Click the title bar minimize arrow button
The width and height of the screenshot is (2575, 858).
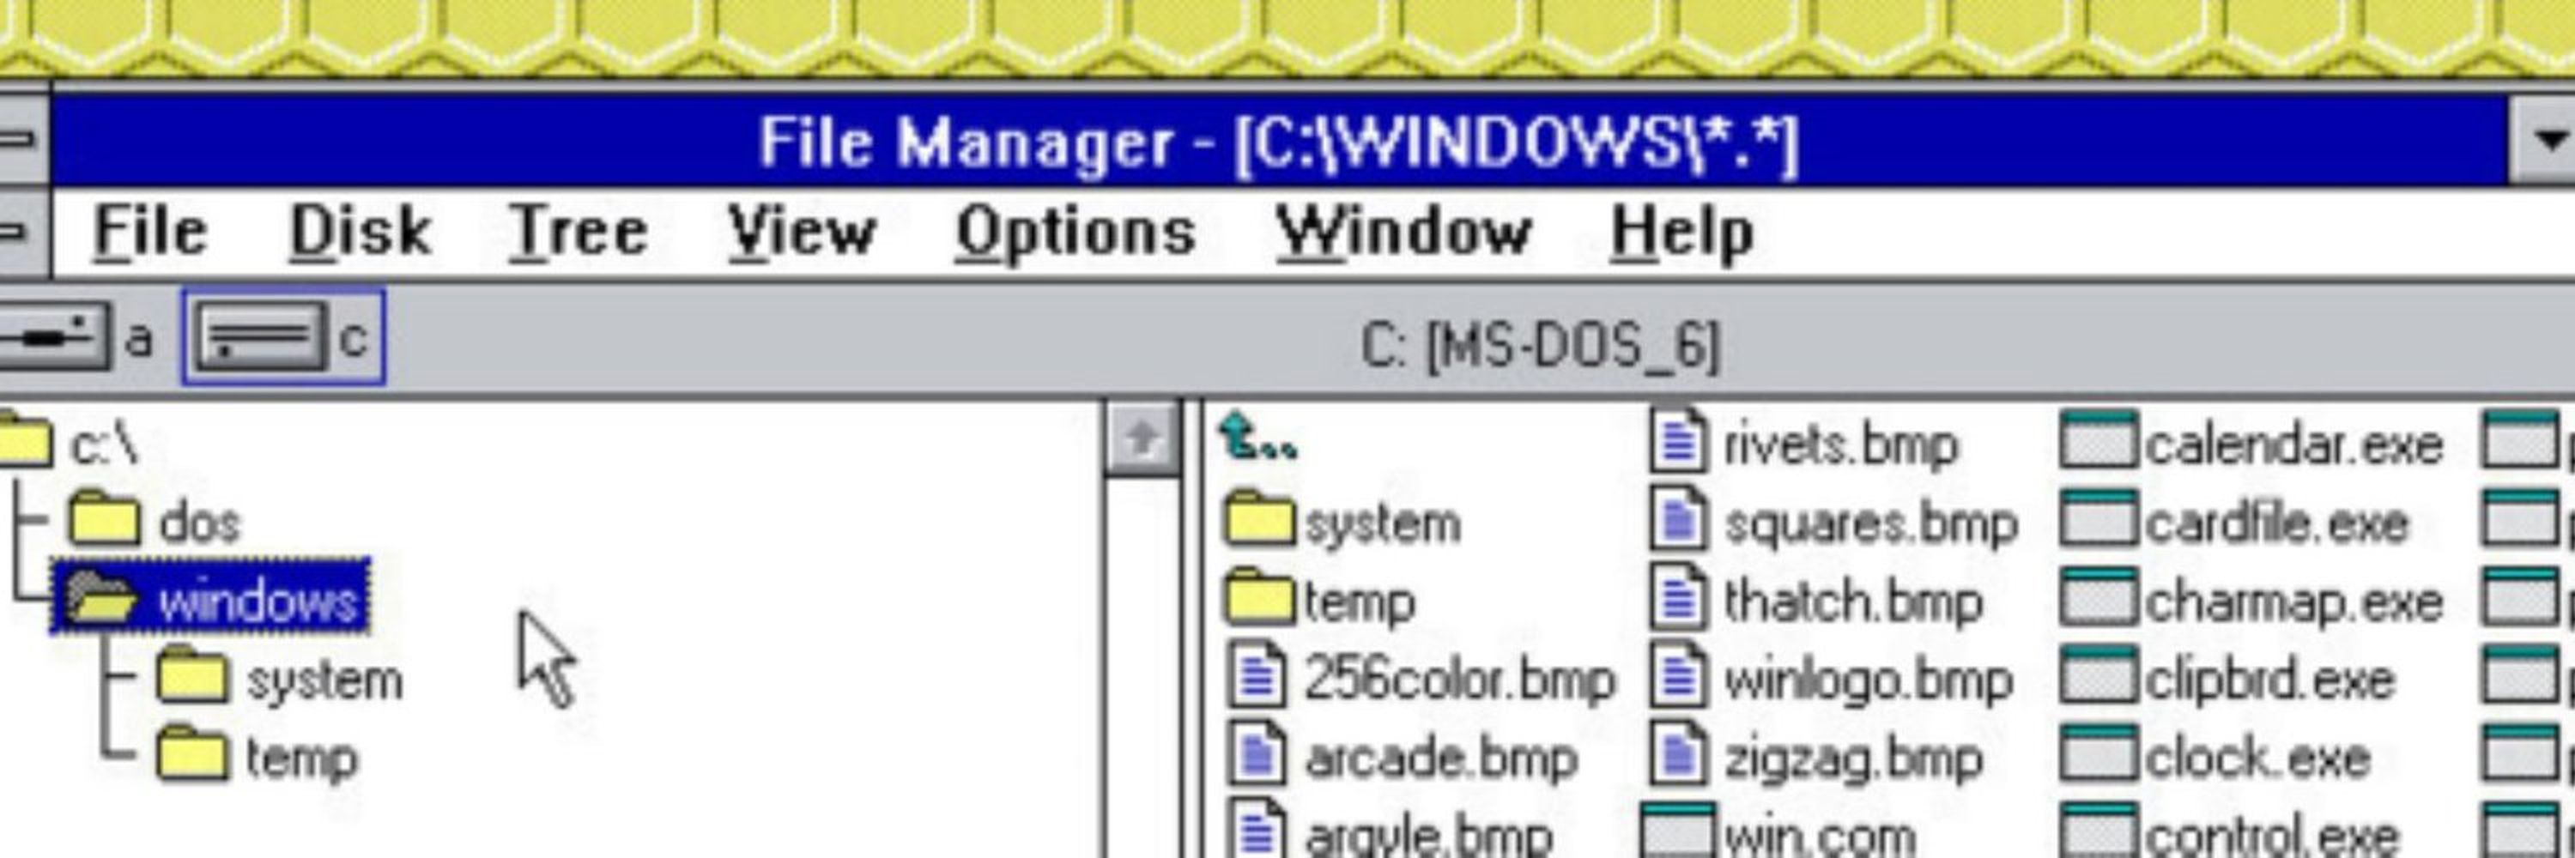(2543, 141)
